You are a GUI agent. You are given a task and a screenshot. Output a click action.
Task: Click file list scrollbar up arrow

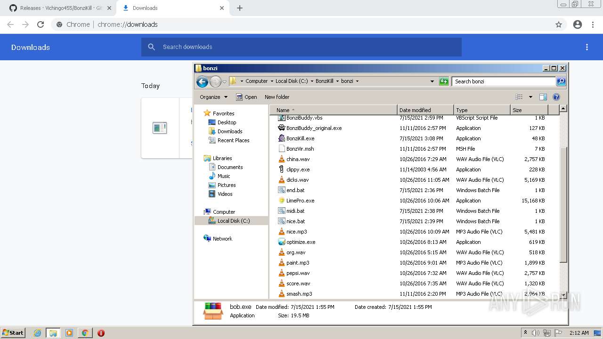(x=563, y=109)
